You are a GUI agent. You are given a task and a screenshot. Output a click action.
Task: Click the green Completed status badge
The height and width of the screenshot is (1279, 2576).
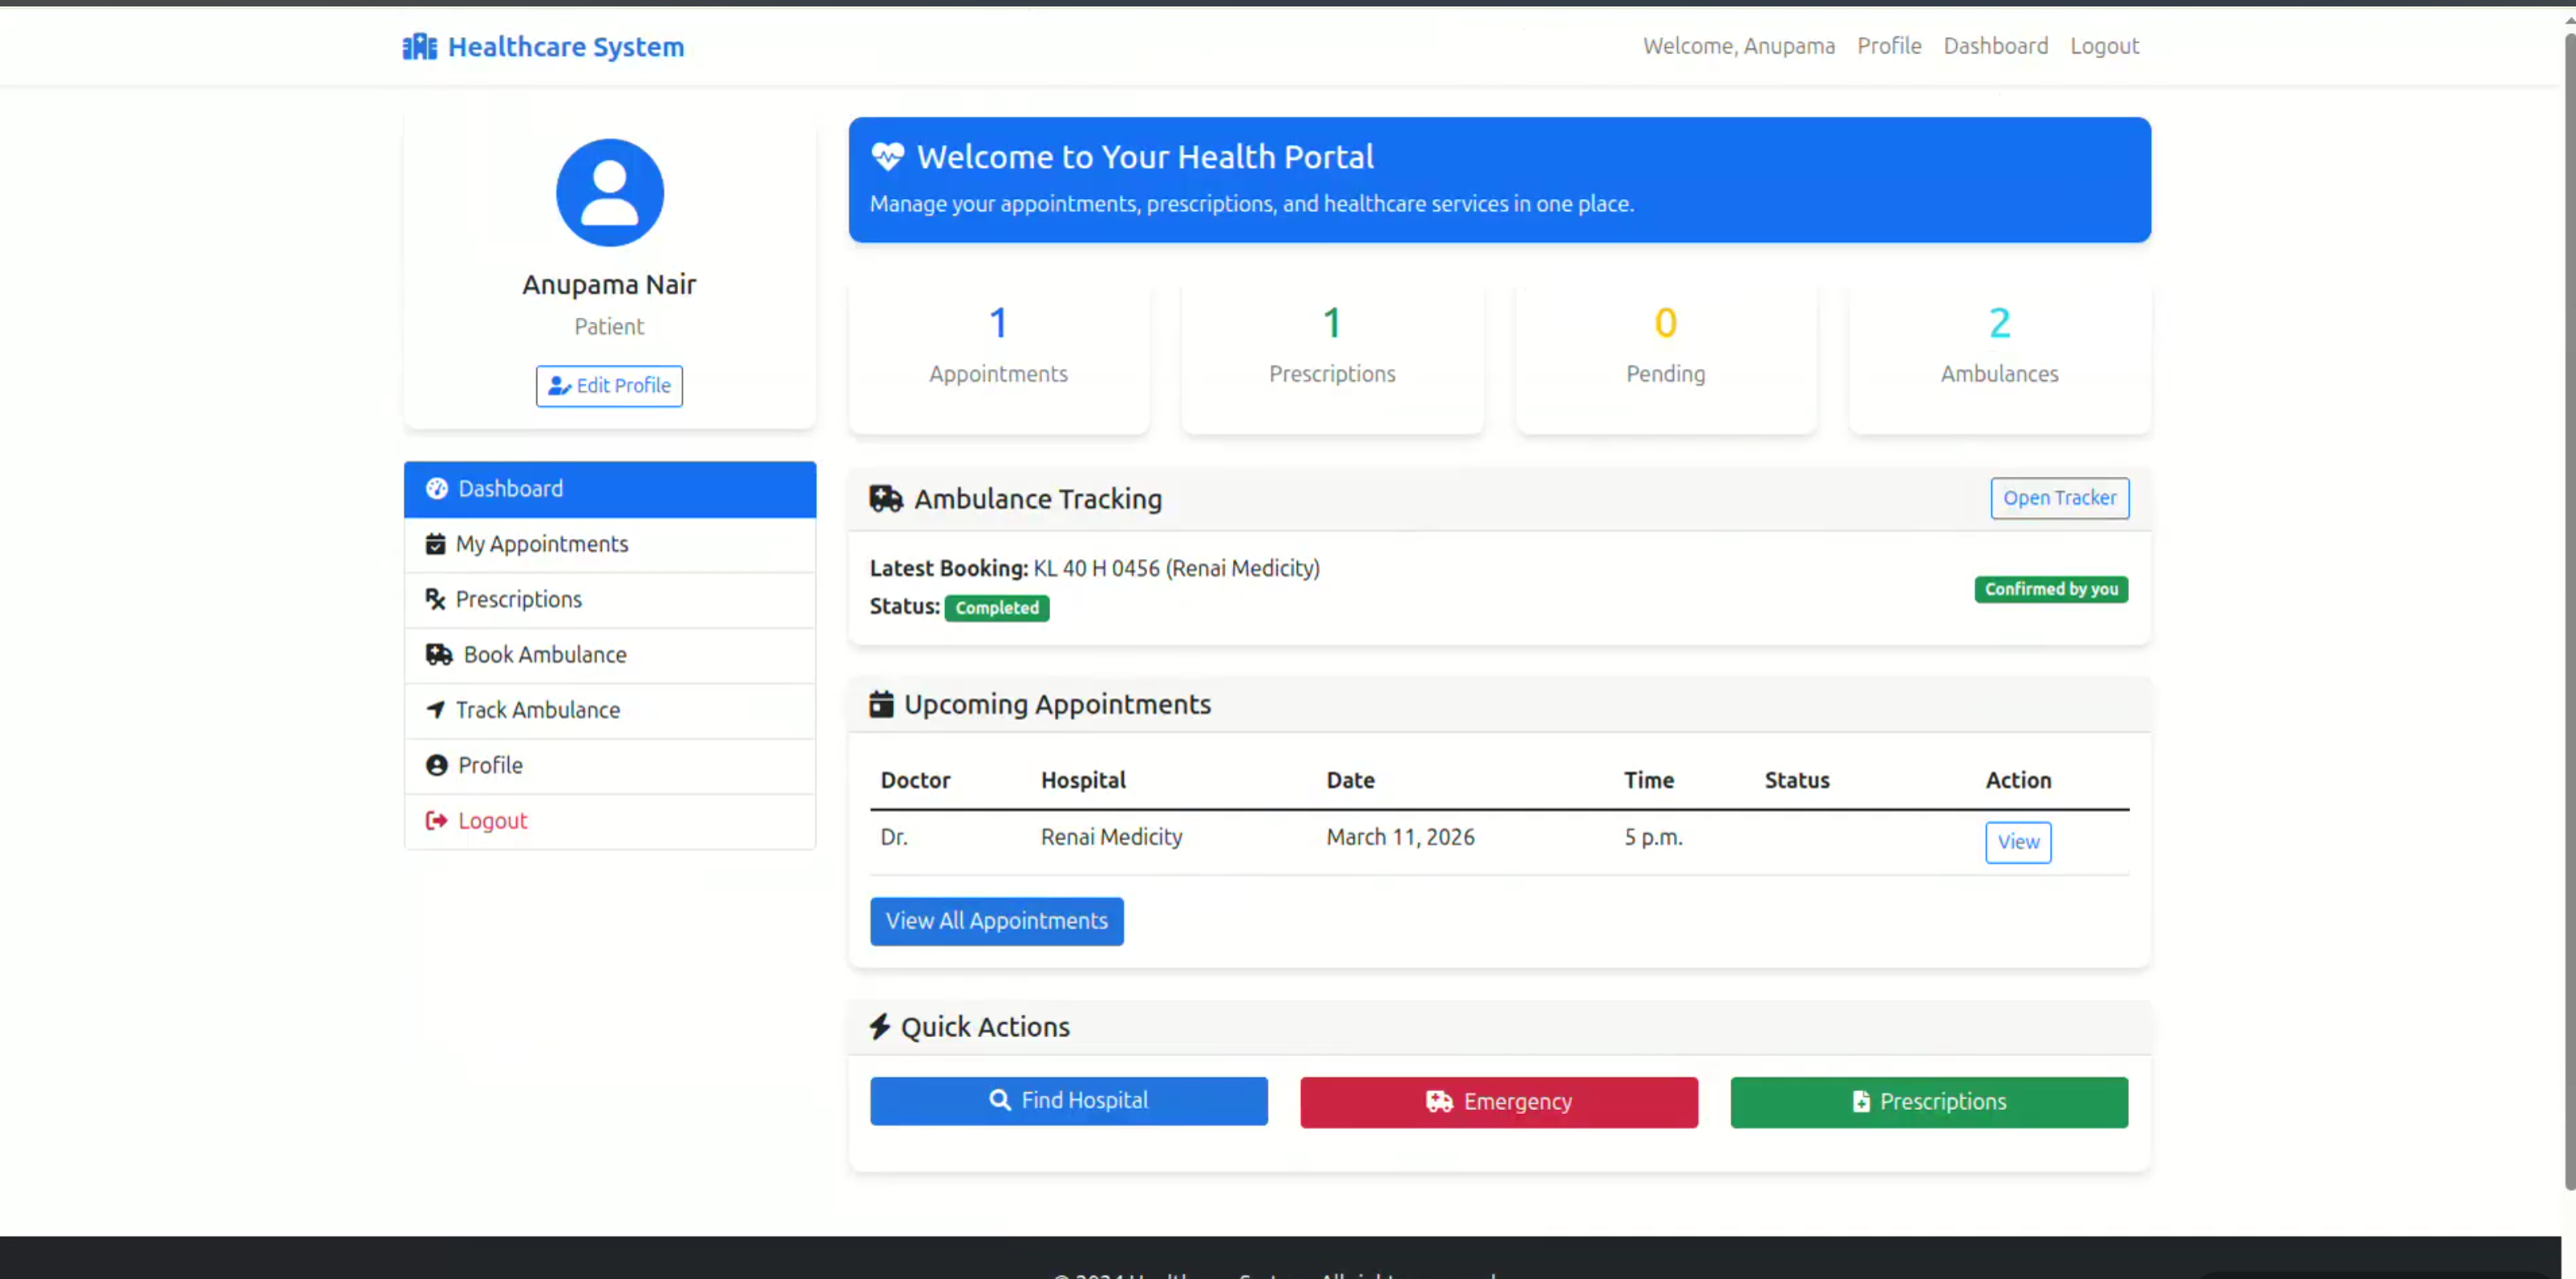pyautogui.click(x=996, y=608)
